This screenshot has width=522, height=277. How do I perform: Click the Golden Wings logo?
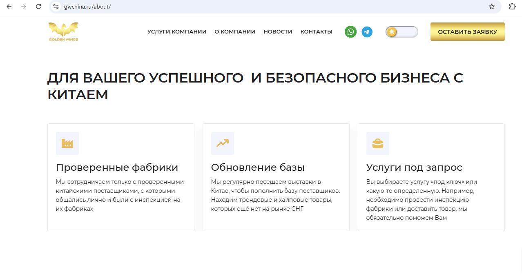(64, 31)
